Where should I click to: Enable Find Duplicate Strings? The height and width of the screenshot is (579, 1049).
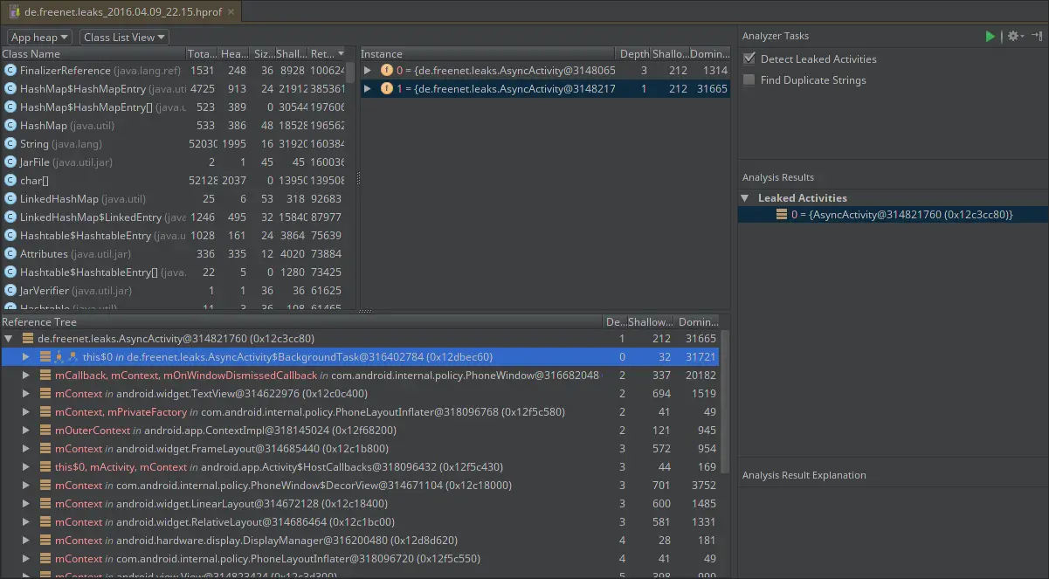(x=749, y=79)
